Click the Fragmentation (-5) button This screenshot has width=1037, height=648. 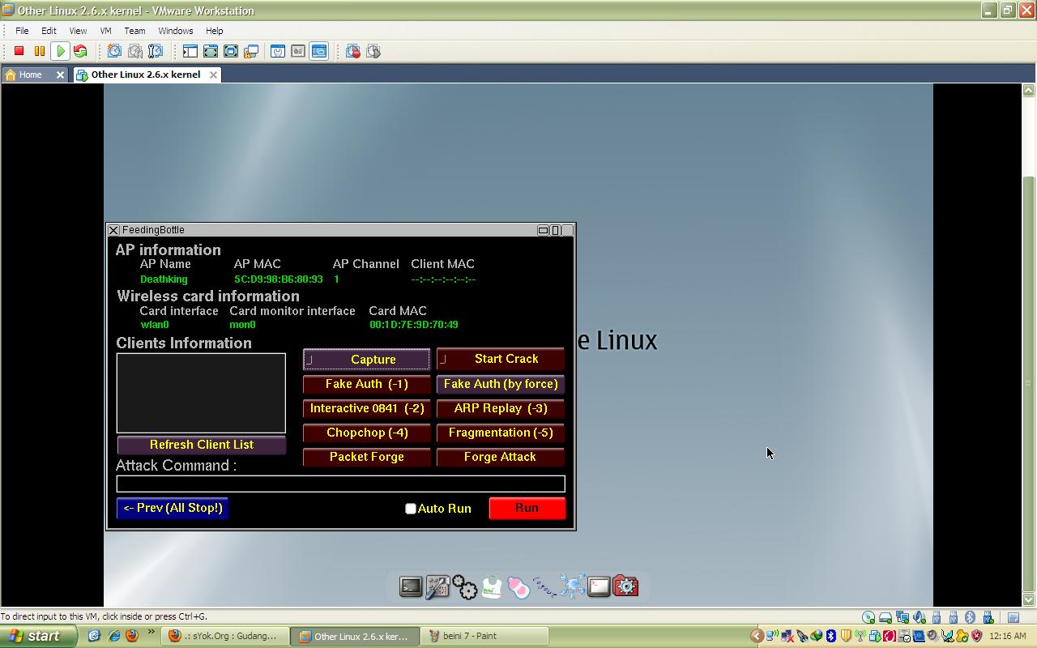coord(500,433)
